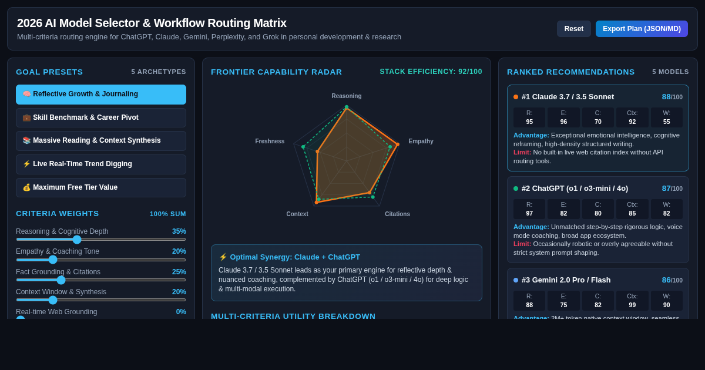This screenshot has height=370, width=705.
Task: Click blue dot beside Gemini 2.0 title
Action: [x=516, y=280]
